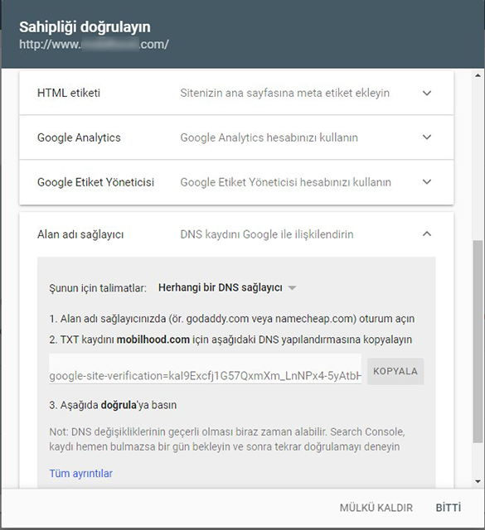The width and height of the screenshot is (485, 530).
Task: Click the DNS provider dropdown arrow
Action: tap(292, 288)
